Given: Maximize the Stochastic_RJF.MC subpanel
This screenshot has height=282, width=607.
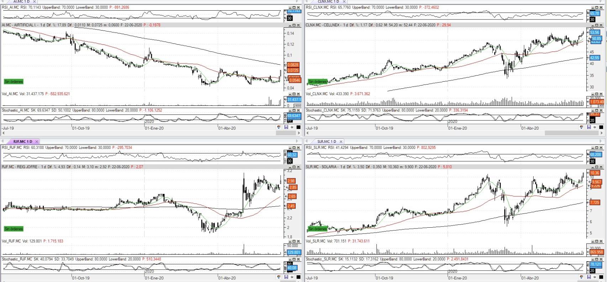Looking at the screenshot, I should click(x=294, y=259).
